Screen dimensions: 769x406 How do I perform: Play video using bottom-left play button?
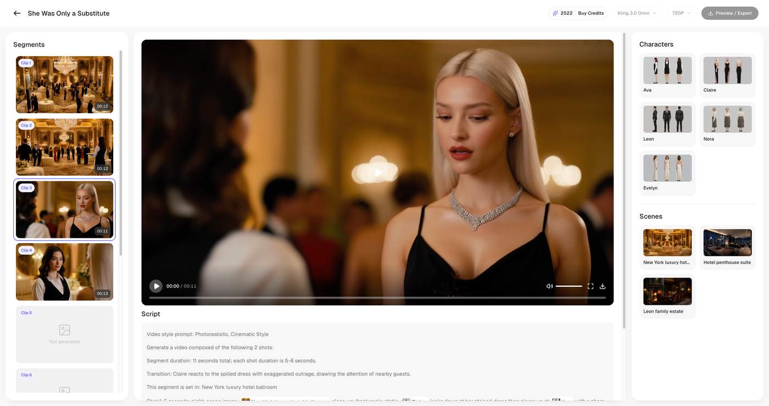(156, 286)
